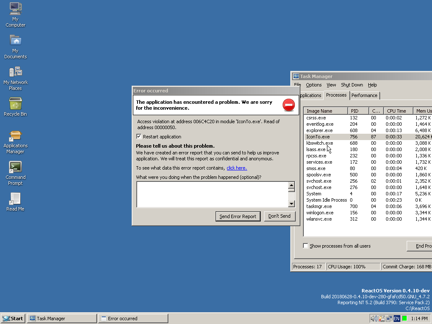
Task: Click the Processes: 17 status bar entry
Action: click(308, 267)
